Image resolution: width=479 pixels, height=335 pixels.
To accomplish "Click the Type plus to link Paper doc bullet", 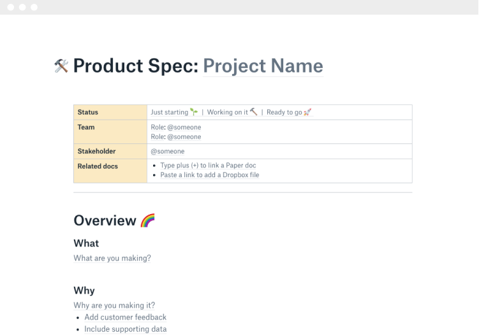I will point(207,166).
